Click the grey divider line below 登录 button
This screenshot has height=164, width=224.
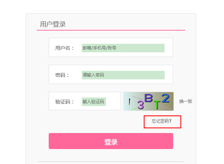point(111,162)
